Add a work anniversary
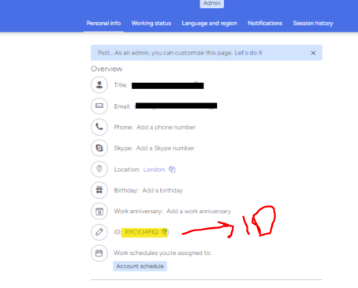 point(199,211)
